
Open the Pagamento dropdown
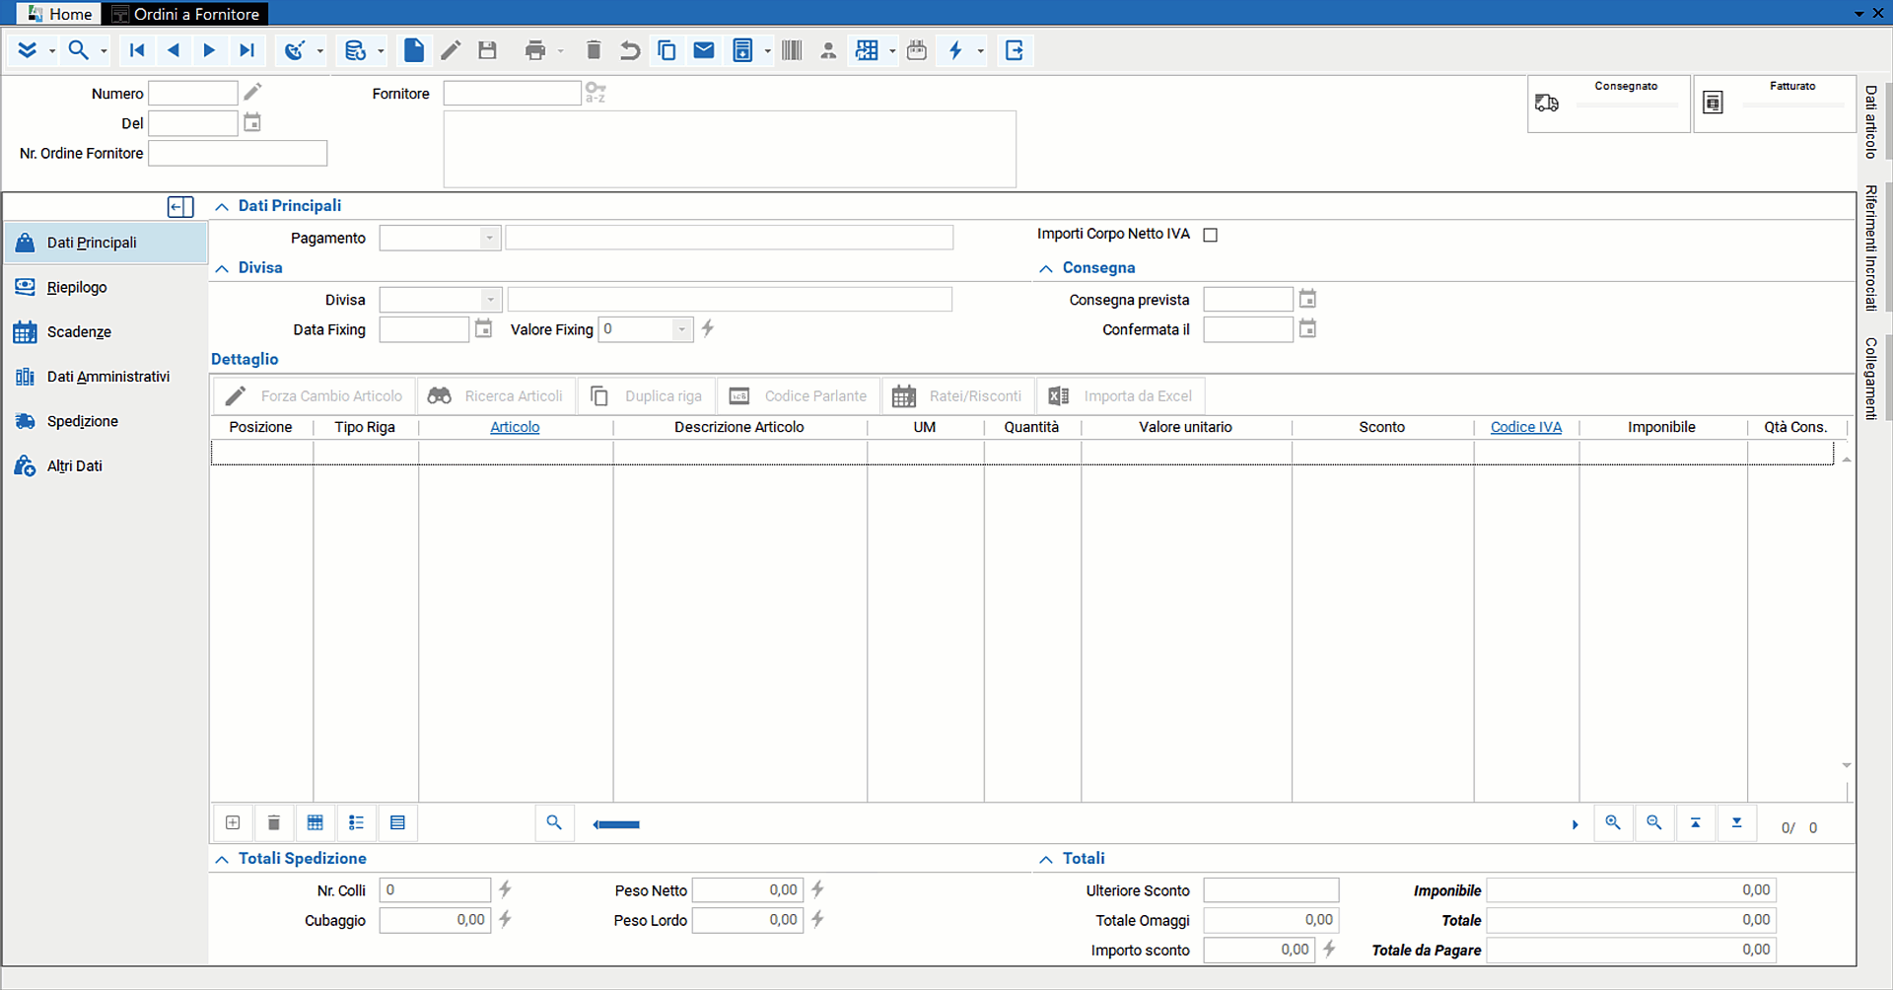tap(489, 238)
